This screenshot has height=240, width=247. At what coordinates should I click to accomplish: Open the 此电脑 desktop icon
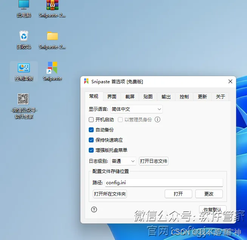(x=24, y=9)
